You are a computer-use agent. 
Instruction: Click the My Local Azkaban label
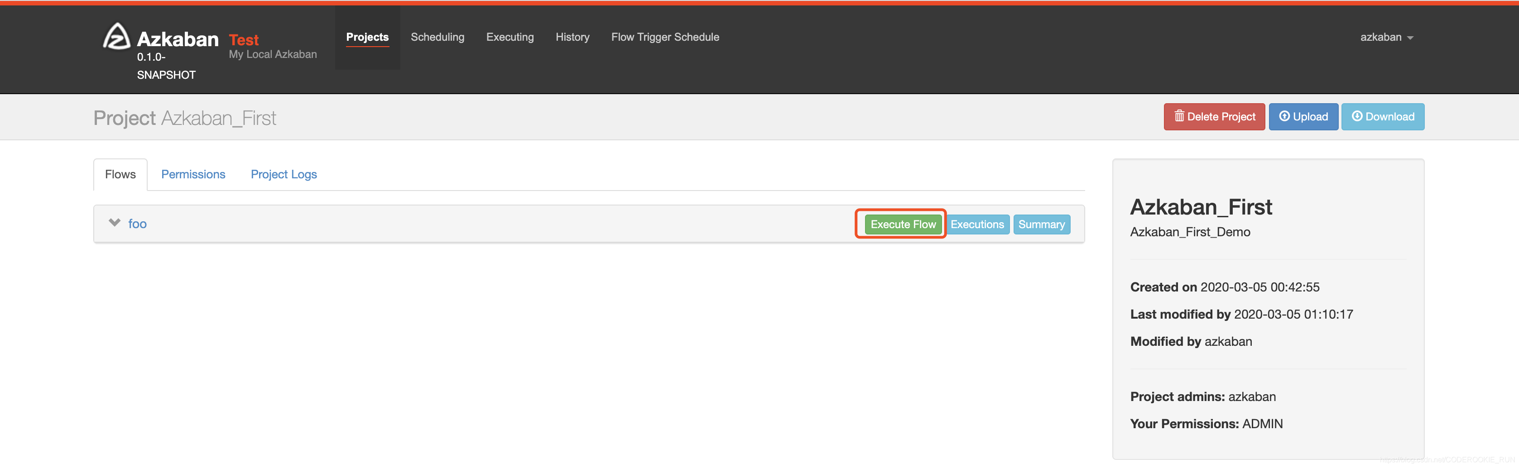(273, 54)
